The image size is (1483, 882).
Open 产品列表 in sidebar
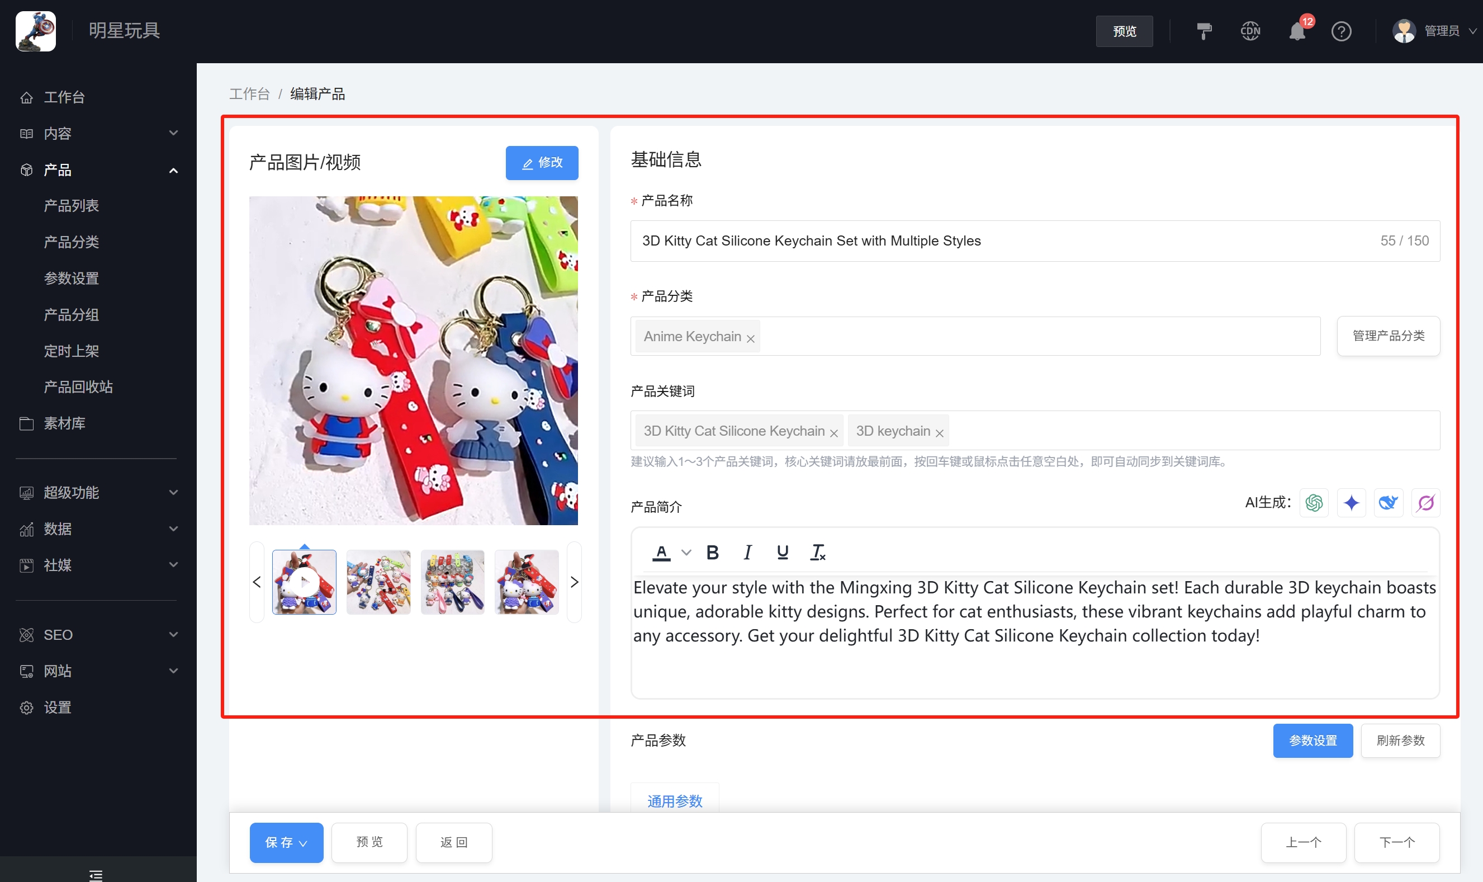tap(71, 206)
